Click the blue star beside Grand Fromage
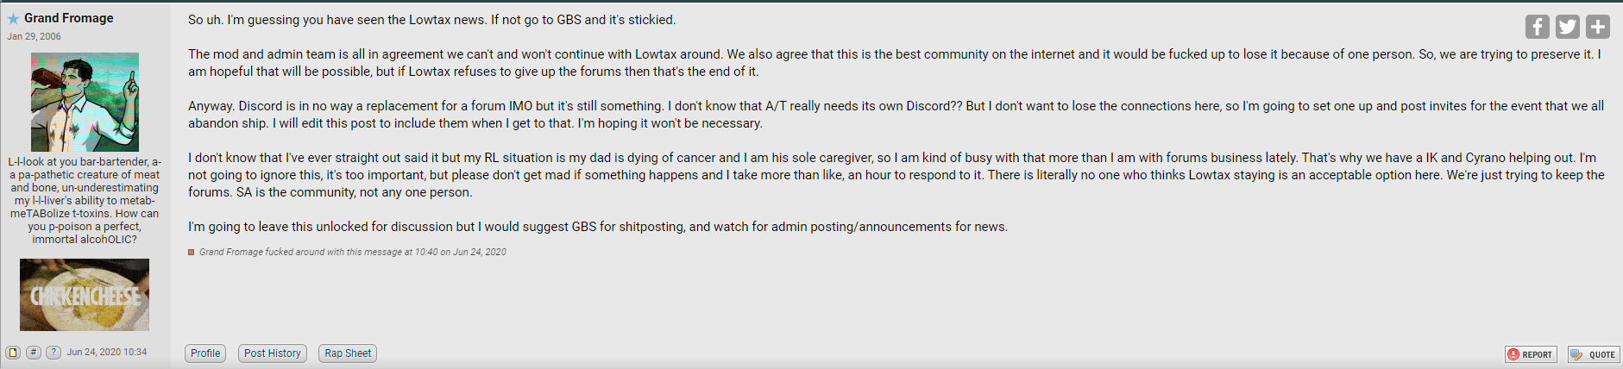Viewport: 1623px width, 369px height. click(x=13, y=18)
